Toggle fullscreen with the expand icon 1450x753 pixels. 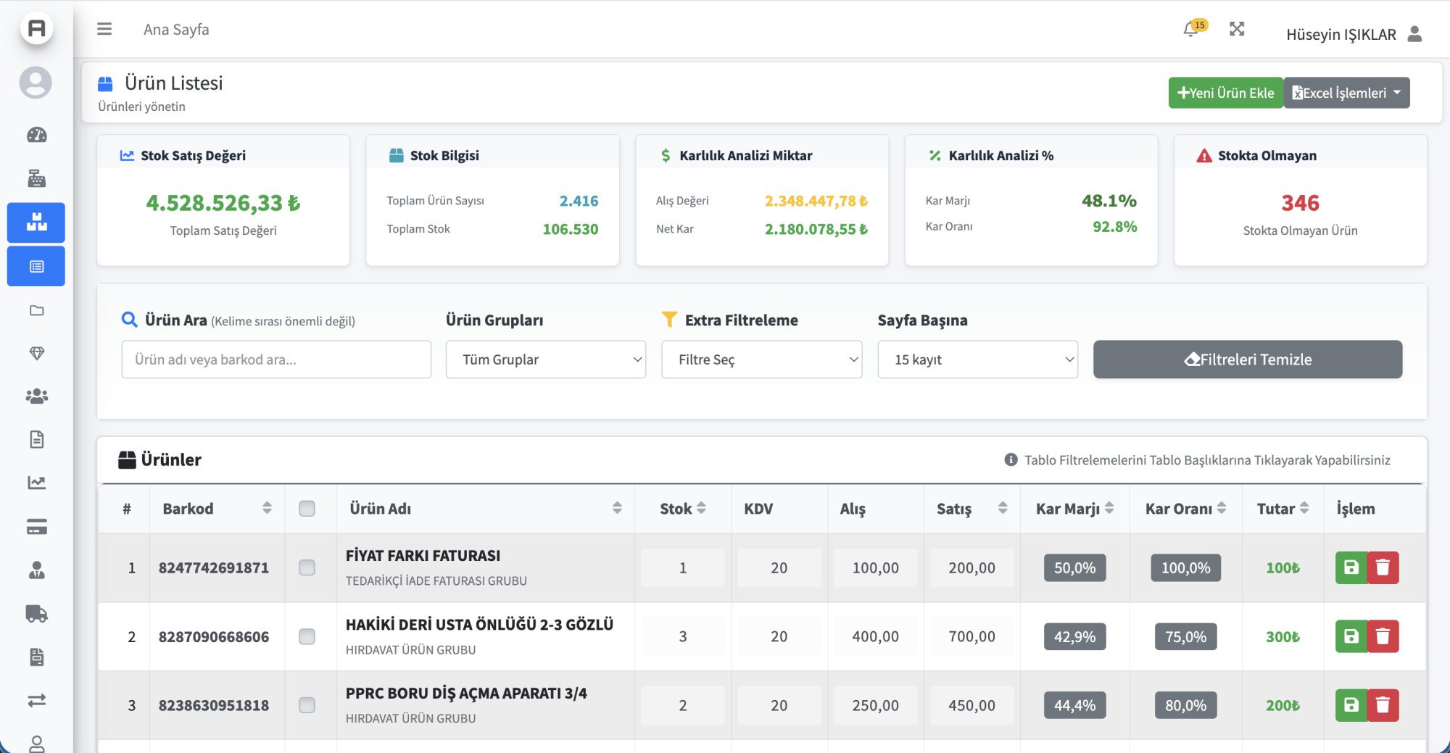(1237, 29)
